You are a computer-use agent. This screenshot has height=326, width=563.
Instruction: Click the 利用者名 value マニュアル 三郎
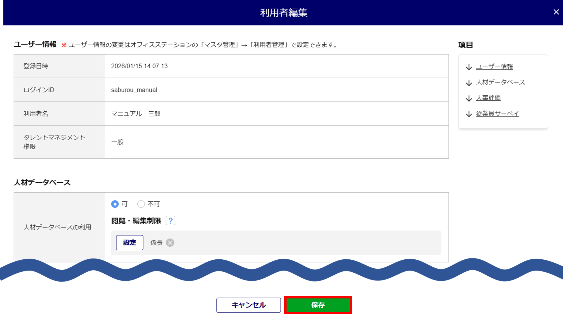(136, 114)
